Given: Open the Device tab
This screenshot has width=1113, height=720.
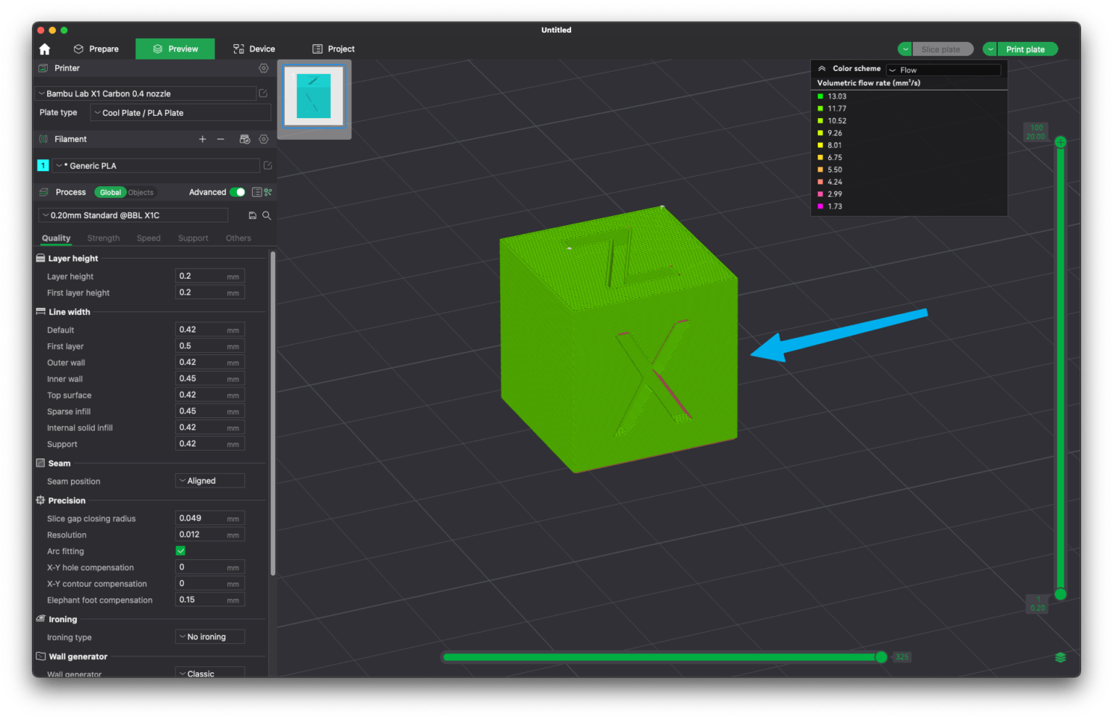Looking at the screenshot, I should (x=254, y=49).
